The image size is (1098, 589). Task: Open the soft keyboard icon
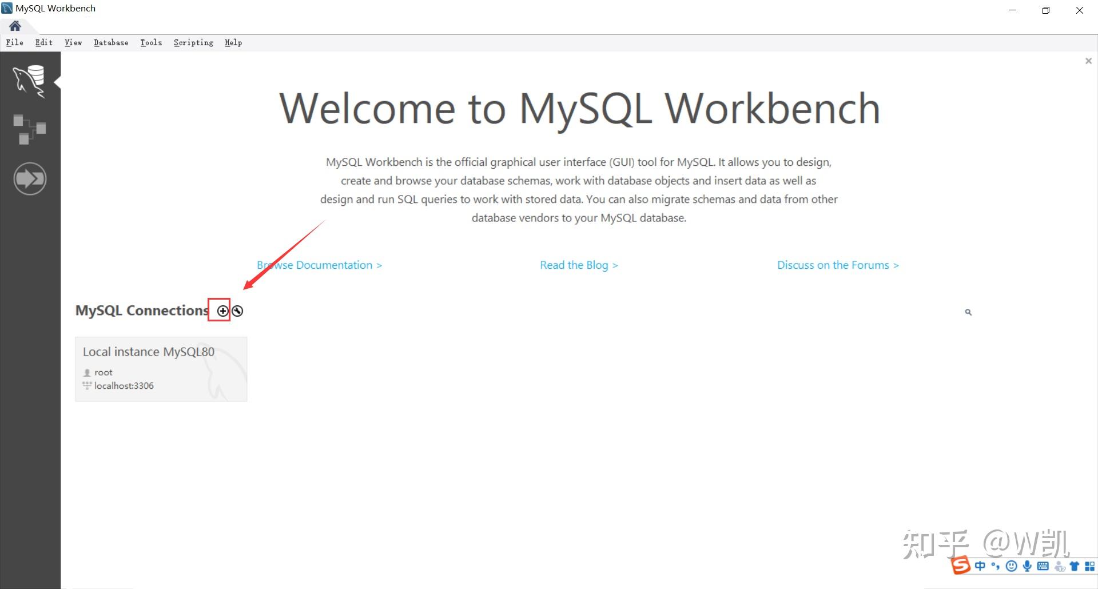(1043, 566)
